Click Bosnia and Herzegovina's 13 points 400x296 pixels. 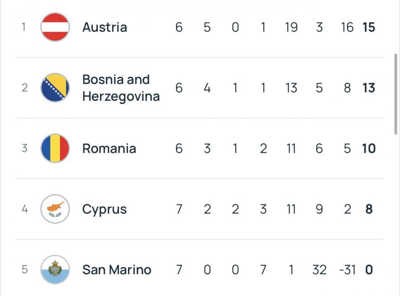[x=368, y=87]
